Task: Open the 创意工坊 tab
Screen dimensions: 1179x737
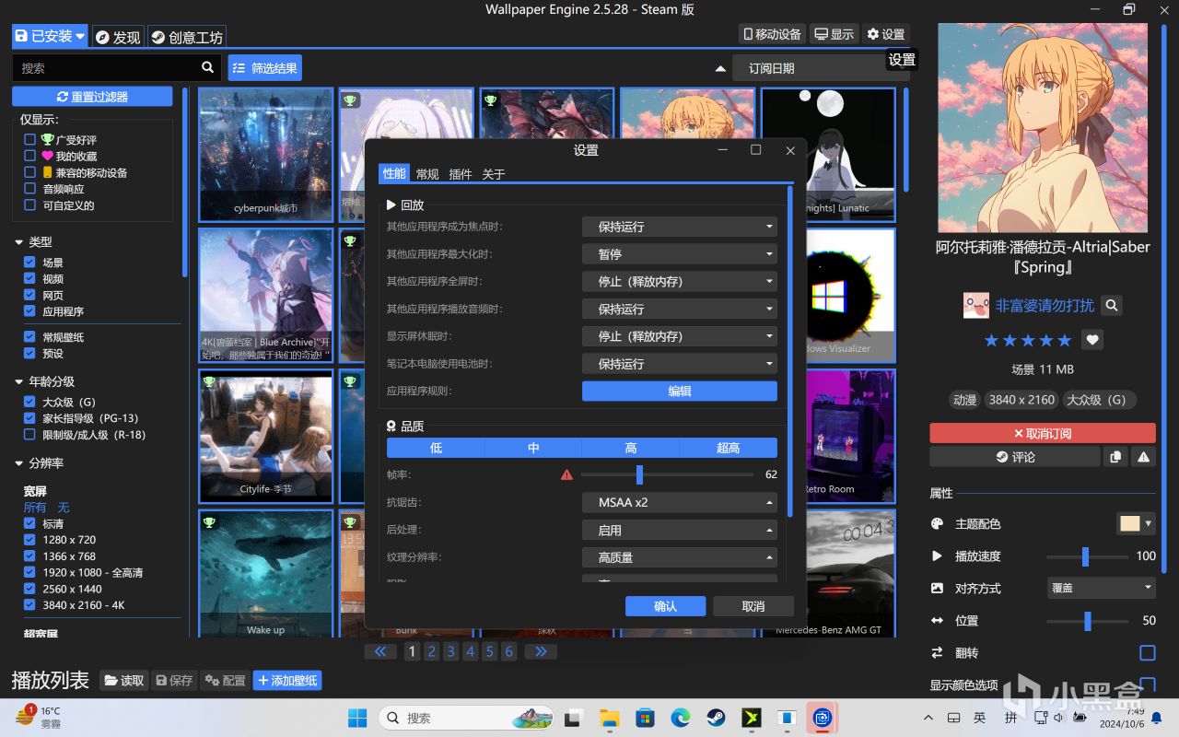Action: pyautogui.click(x=187, y=37)
